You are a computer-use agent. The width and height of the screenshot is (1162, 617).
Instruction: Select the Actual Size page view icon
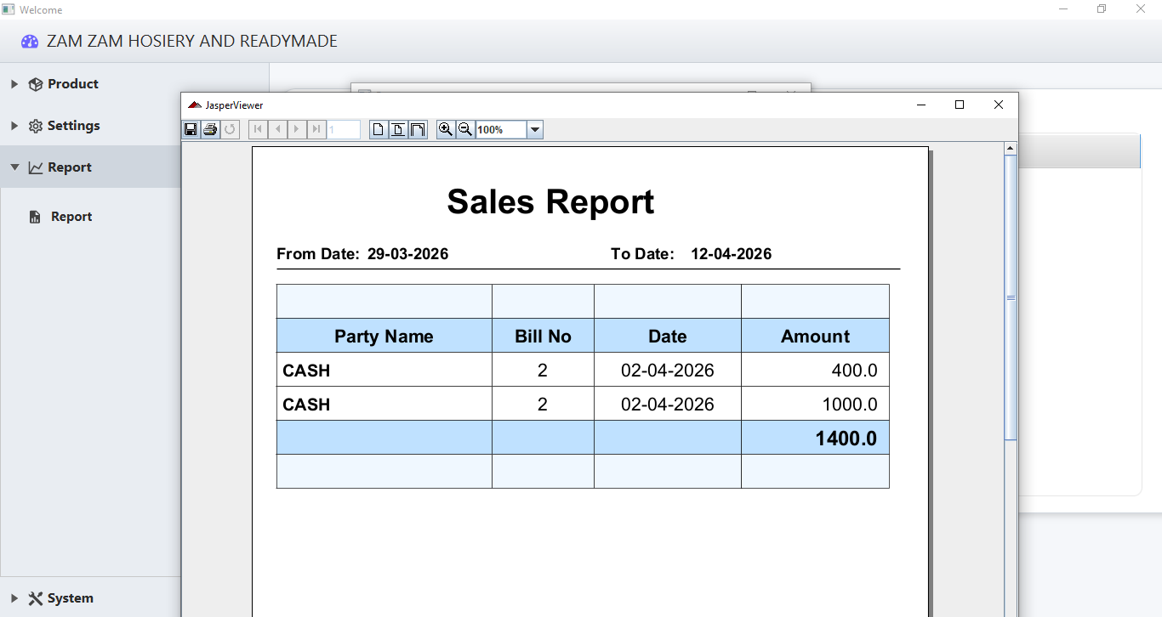378,129
